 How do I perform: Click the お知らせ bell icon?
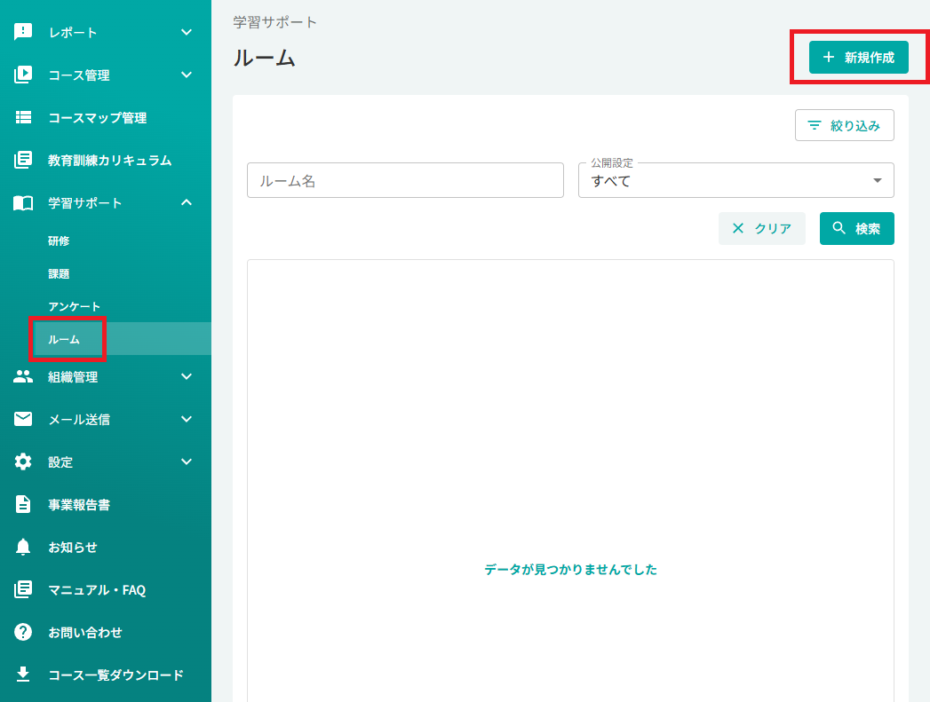click(x=23, y=547)
